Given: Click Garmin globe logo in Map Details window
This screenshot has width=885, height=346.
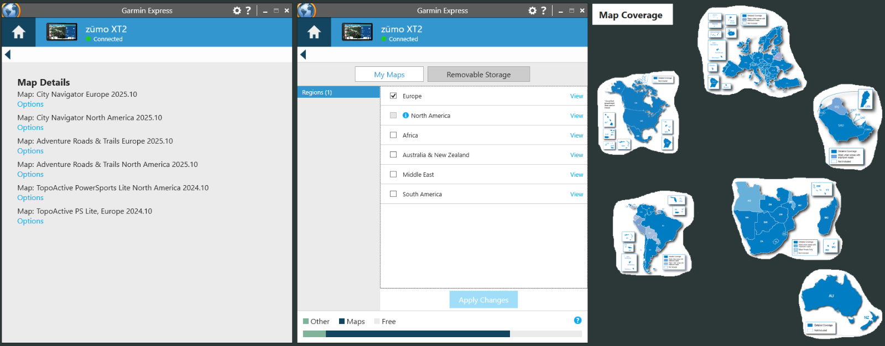Looking at the screenshot, I should click(11, 10).
